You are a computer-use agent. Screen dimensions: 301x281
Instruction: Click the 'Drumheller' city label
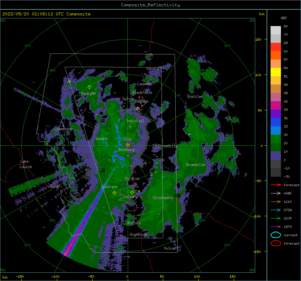tap(196, 165)
